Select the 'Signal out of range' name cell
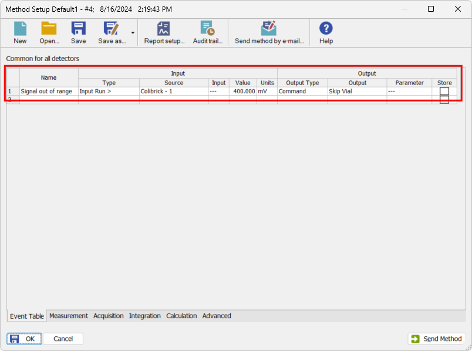 pos(49,91)
